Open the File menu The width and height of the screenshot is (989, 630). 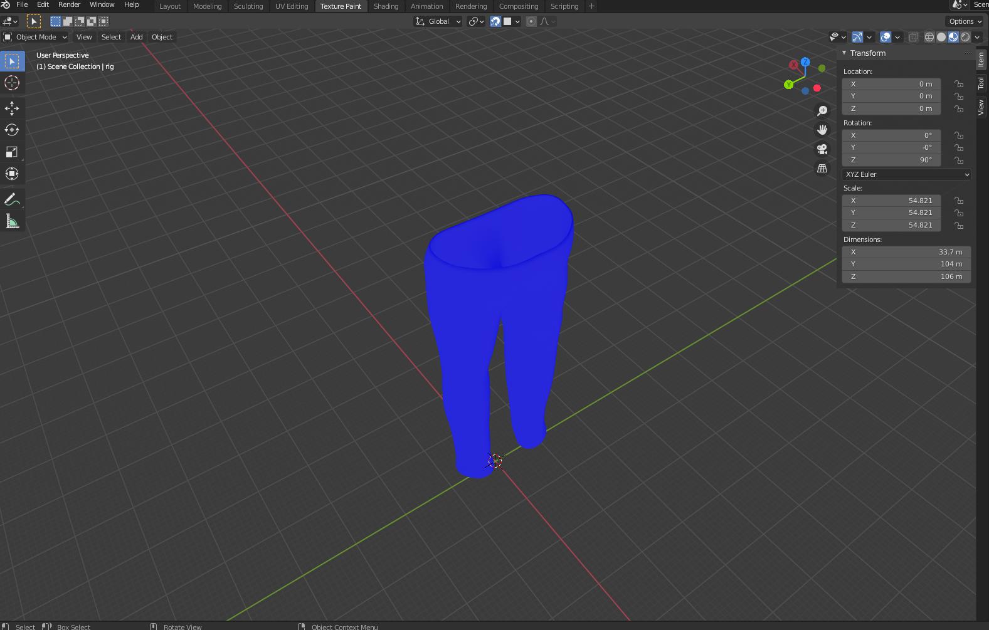[22, 5]
